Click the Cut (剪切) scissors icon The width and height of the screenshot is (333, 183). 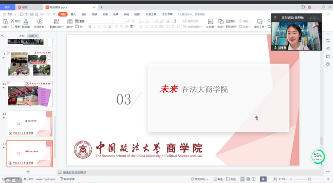click(13, 21)
